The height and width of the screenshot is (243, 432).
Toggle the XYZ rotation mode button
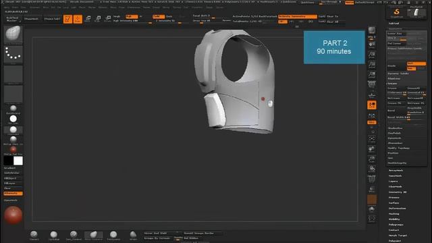[x=372, y=122]
